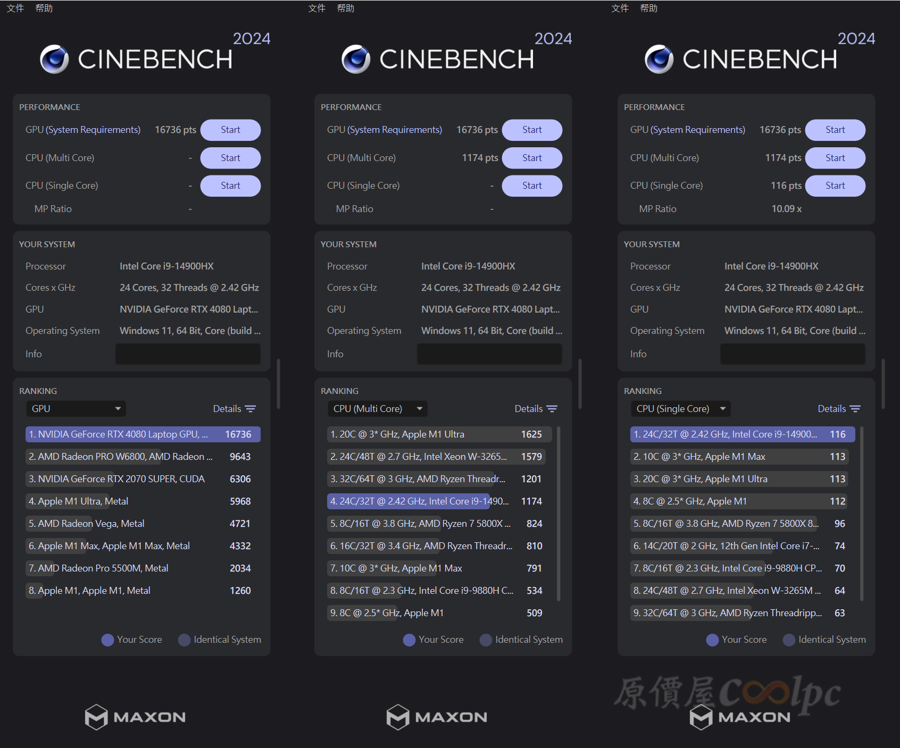The width and height of the screenshot is (900, 748).
Task: Select 12th Gen Intel Core i7 74 row
Action: tap(743, 546)
